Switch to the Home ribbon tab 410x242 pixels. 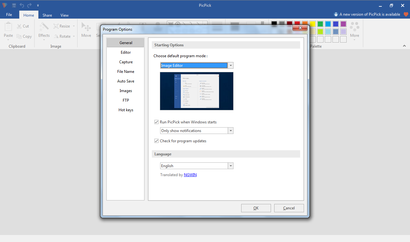click(29, 15)
